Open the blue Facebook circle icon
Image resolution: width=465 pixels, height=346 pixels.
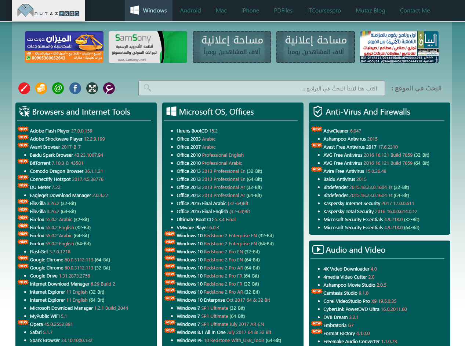pyautogui.click(x=75, y=88)
